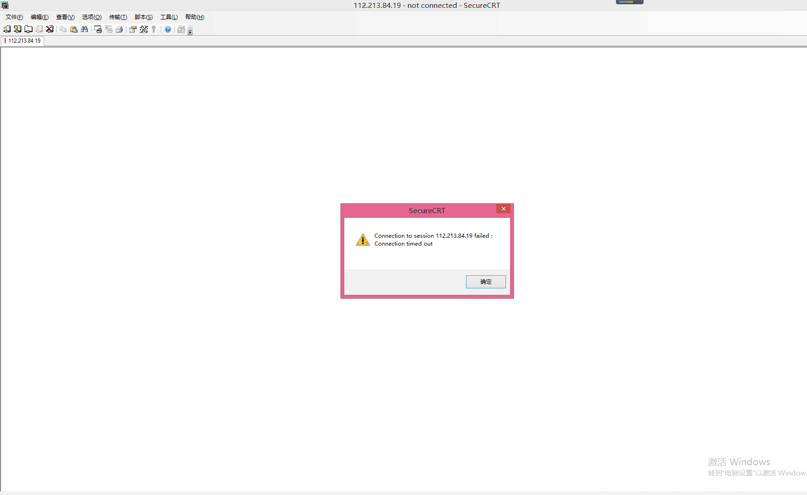Click the Public Key Assistant key icon
The width and height of the screenshot is (807, 495).
pos(154,29)
